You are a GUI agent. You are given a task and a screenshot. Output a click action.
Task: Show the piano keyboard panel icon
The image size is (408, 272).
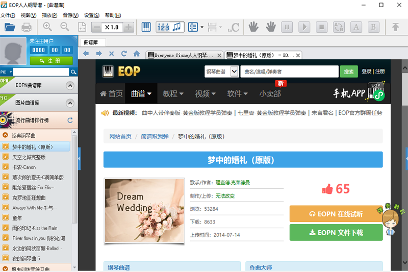point(146,27)
